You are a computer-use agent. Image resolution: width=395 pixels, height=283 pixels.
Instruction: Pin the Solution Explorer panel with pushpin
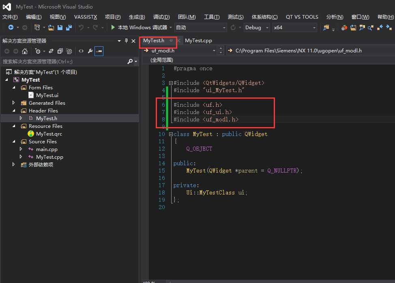(126, 41)
